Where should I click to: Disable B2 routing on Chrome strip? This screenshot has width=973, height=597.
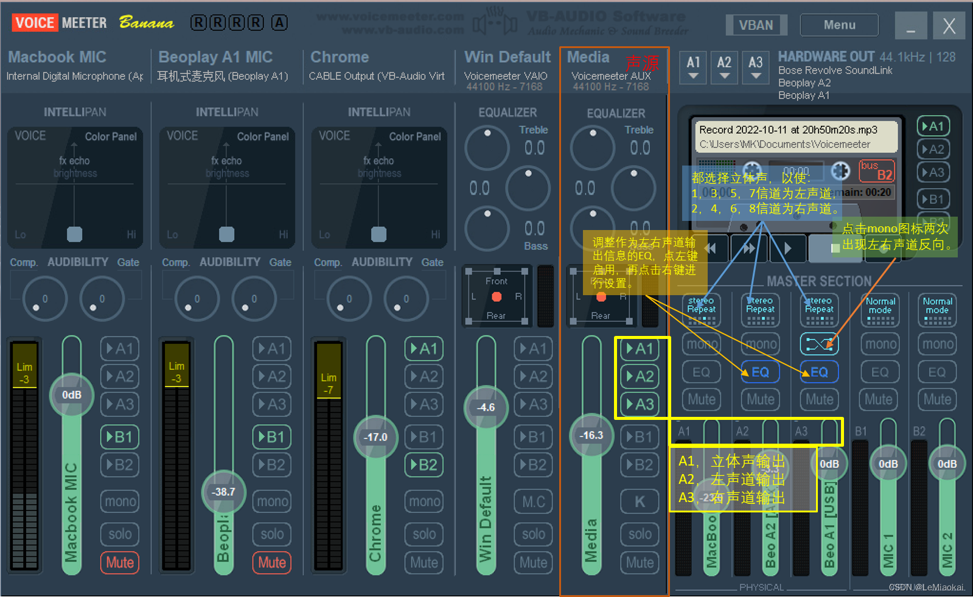click(424, 465)
